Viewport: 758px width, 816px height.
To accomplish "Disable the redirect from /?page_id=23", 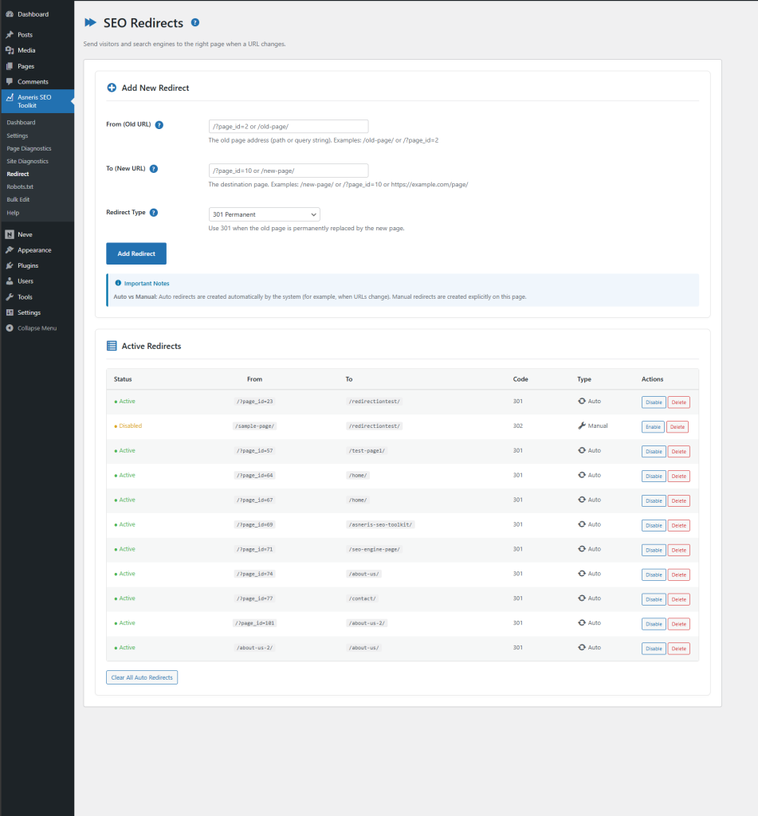I will tap(653, 402).
